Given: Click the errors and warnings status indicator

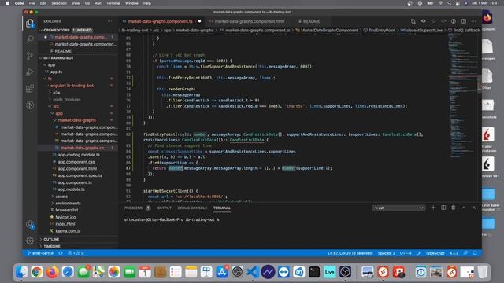Looking at the screenshot, I should pos(76,253).
